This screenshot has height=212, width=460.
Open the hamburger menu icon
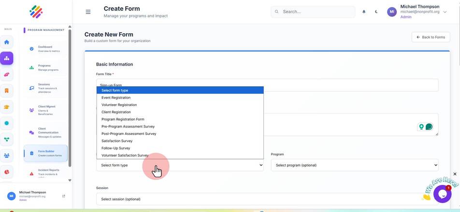tap(88, 12)
